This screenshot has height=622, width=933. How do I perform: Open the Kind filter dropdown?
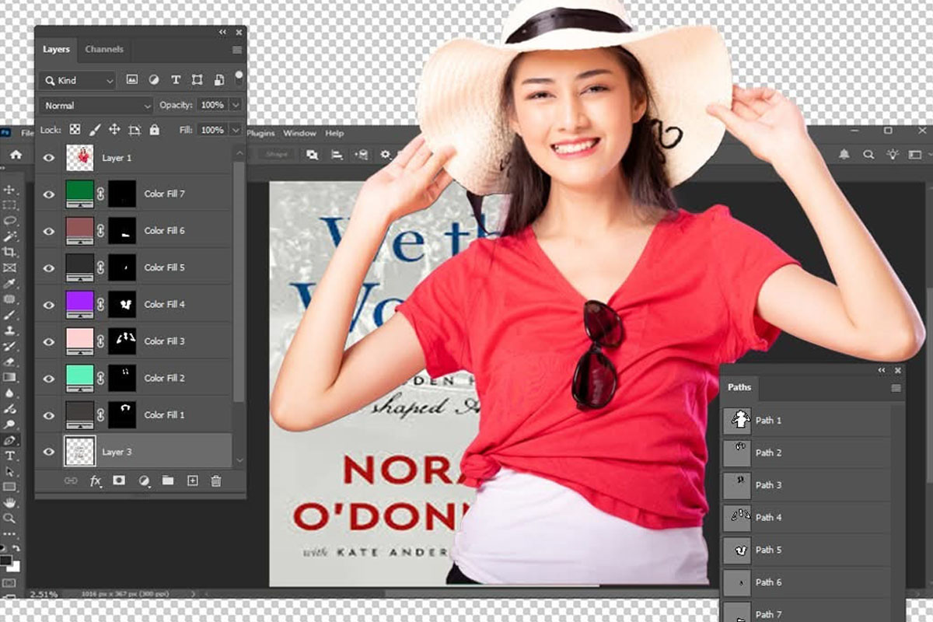(x=79, y=80)
